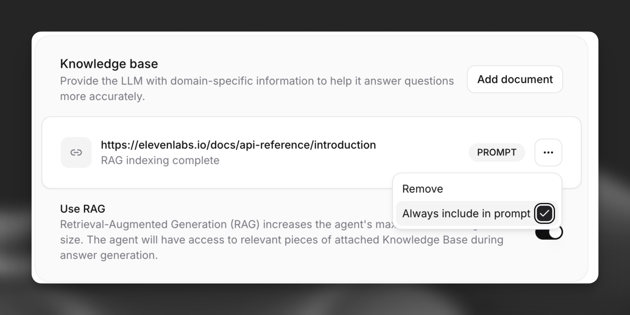Click the Use RAG label
This screenshot has height=315, width=630.
(x=83, y=209)
